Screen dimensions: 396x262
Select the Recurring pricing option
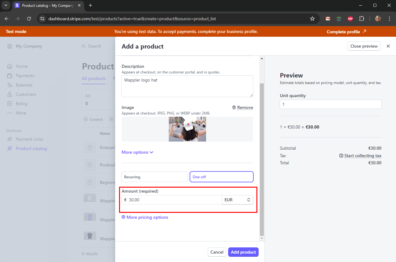click(154, 177)
